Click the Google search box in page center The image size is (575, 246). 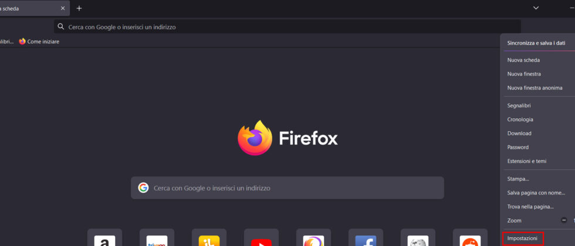tap(287, 188)
